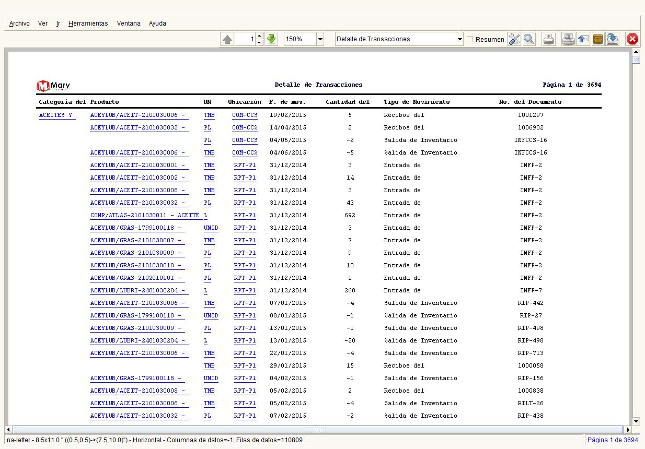
Task: Open the Ayuda menu
Action: click(157, 23)
